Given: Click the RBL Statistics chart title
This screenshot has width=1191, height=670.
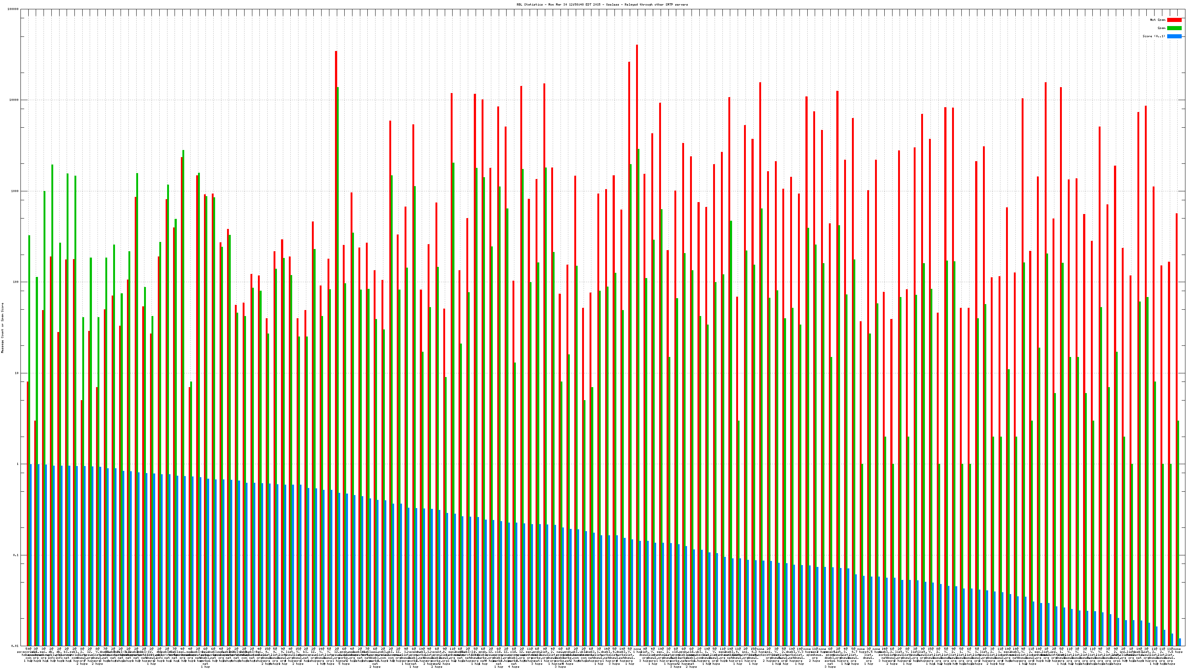Looking at the screenshot, I should pyautogui.click(x=602, y=4).
